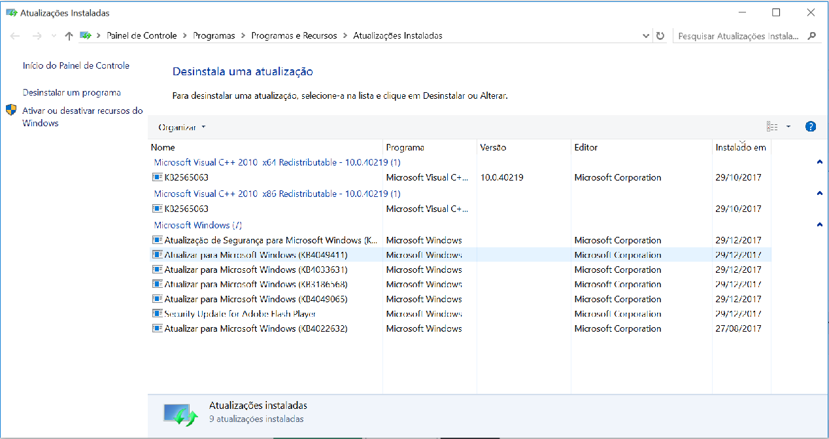
Task: Open more view options dropdown arrow
Action: [x=788, y=127]
